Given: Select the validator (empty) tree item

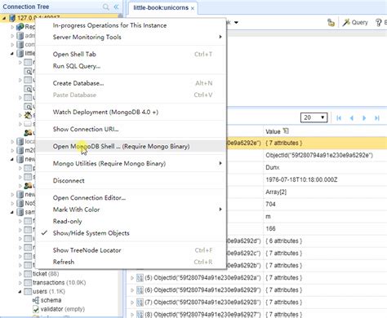Looking at the screenshot, I should (63, 309).
